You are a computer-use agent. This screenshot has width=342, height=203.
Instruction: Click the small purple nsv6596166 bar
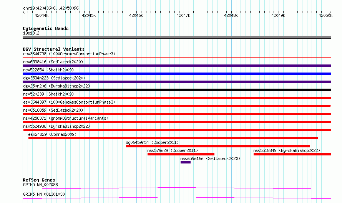(185, 162)
